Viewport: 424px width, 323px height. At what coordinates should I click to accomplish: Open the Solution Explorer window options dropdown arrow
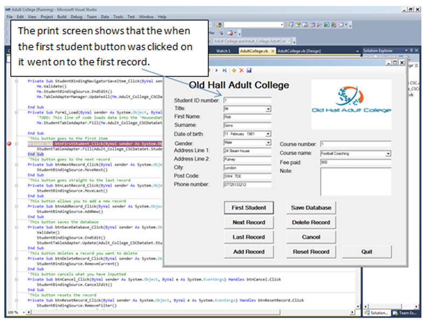406,50
